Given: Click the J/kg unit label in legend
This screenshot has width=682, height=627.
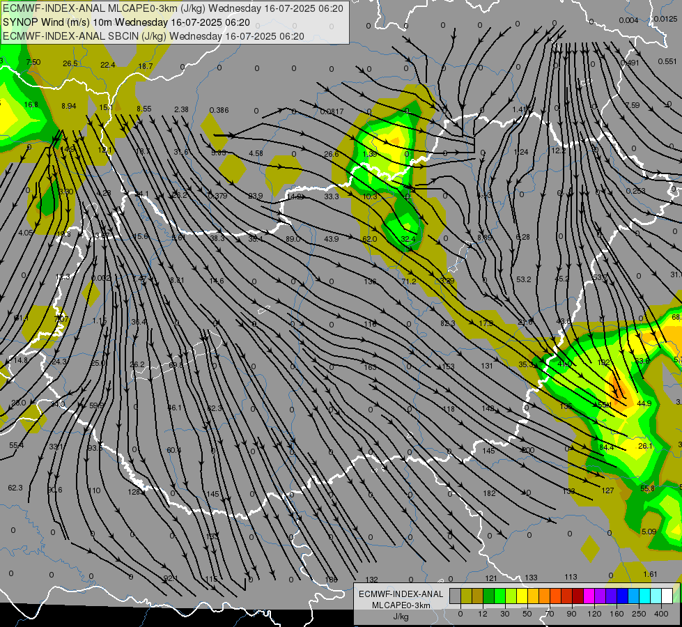Looking at the screenshot, I should 401,617.
